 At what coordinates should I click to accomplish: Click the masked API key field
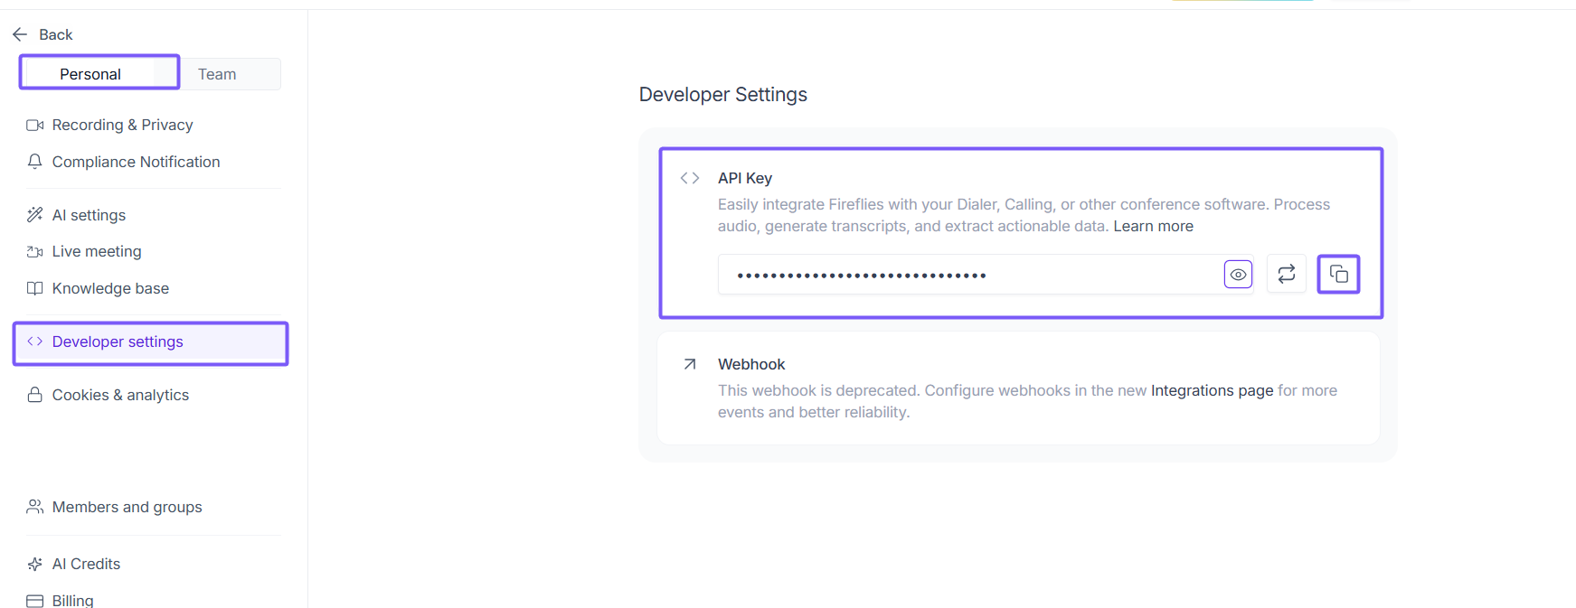tap(967, 275)
